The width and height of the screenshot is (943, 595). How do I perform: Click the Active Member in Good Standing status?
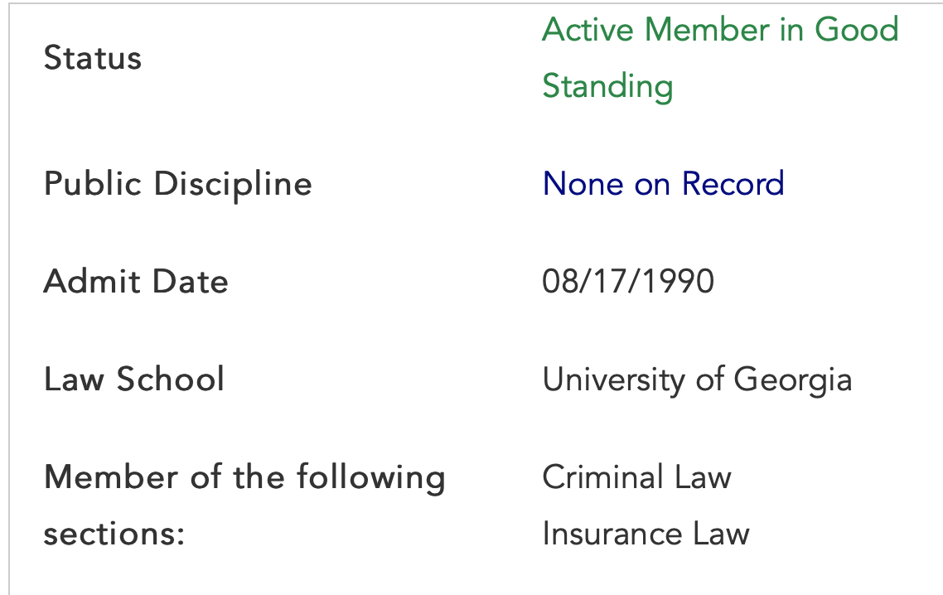720,58
